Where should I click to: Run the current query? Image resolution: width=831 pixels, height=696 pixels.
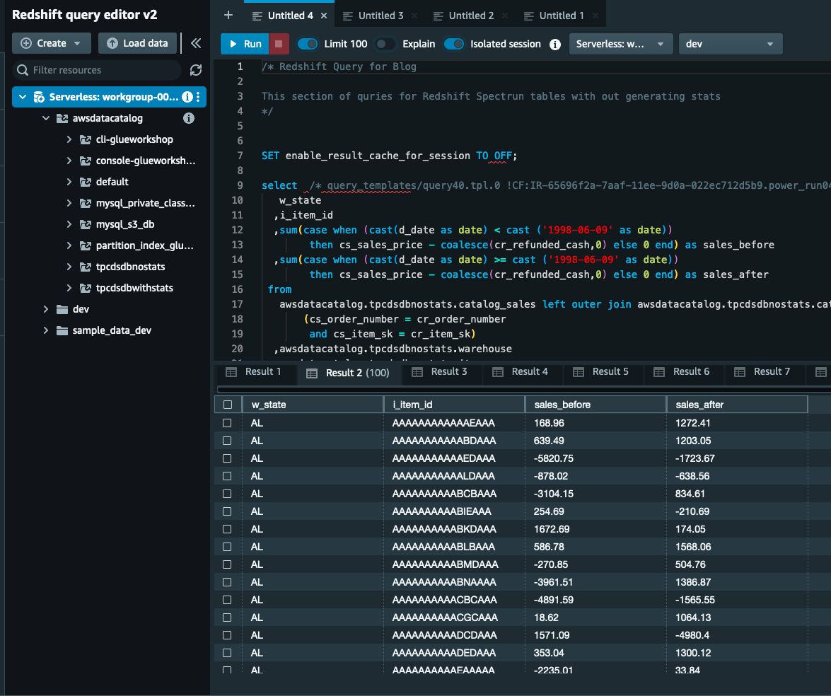pos(245,44)
